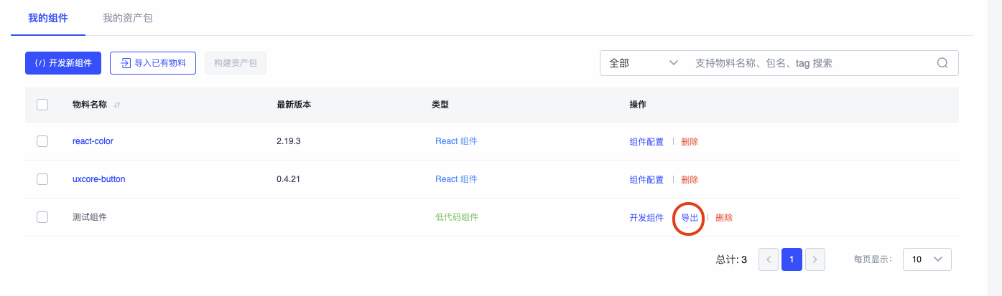1002x296 pixels.
Task: Select the uxcore-button row checkbox
Action: pos(42,179)
